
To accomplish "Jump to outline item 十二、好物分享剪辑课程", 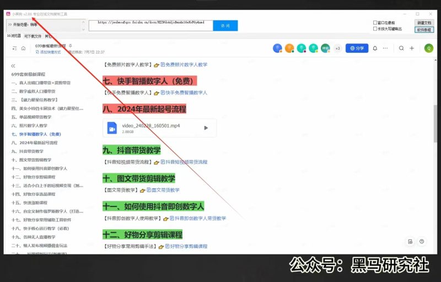I will click(x=33, y=177).
